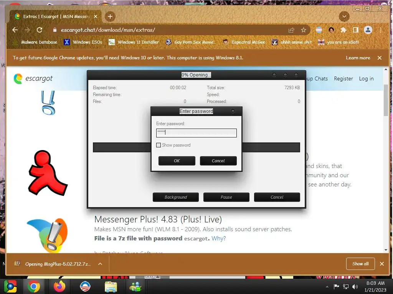393x294 pixels.
Task: Click Show all downloads
Action: 360,264
